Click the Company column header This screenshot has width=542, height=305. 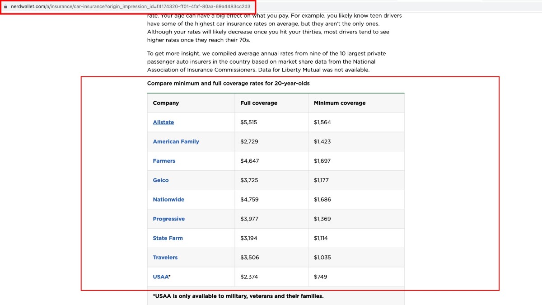coord(166,103)
